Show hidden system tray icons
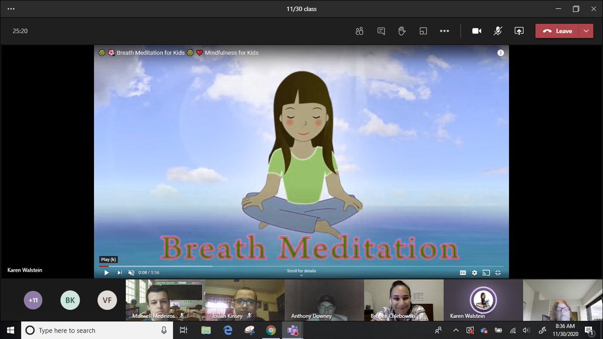The height and width of the screenshot is (339, 603). click(x=456, y=330)
